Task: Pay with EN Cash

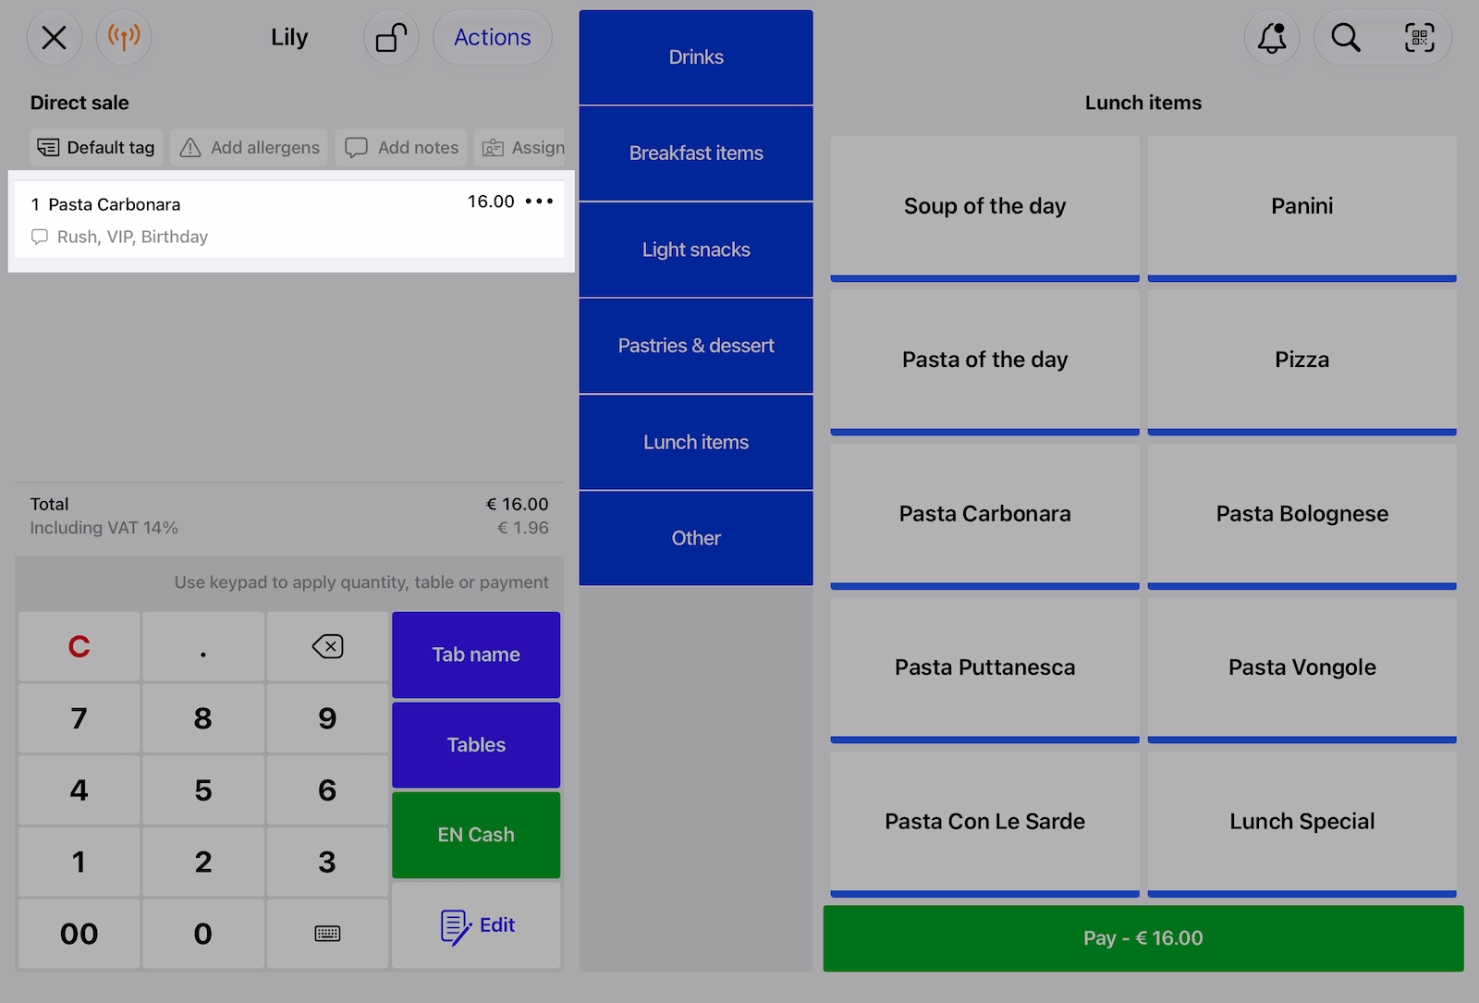Action: 476,835
